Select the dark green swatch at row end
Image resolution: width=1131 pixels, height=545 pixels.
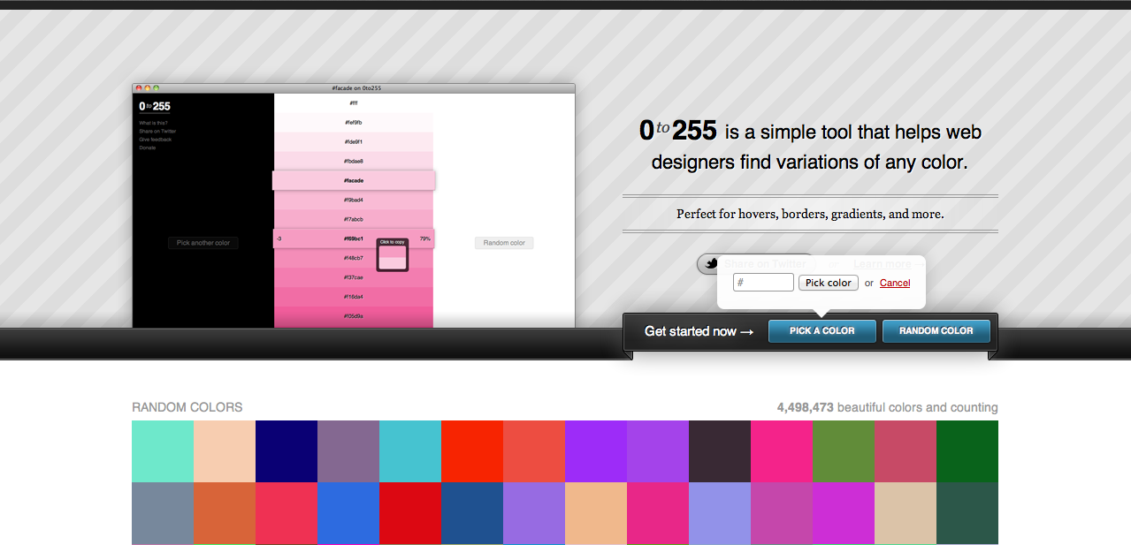(967, 450)
